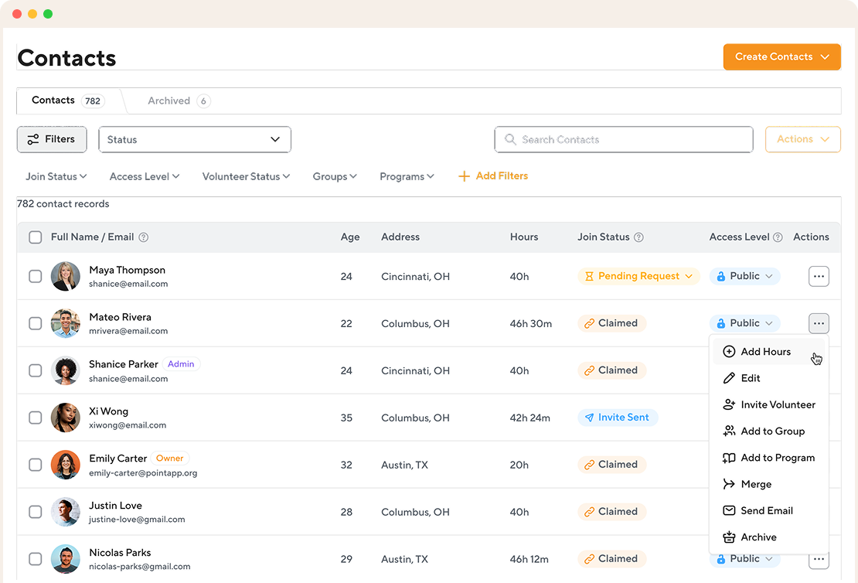Open the three-dots actions for Mateo Rivera

[819, 323]
